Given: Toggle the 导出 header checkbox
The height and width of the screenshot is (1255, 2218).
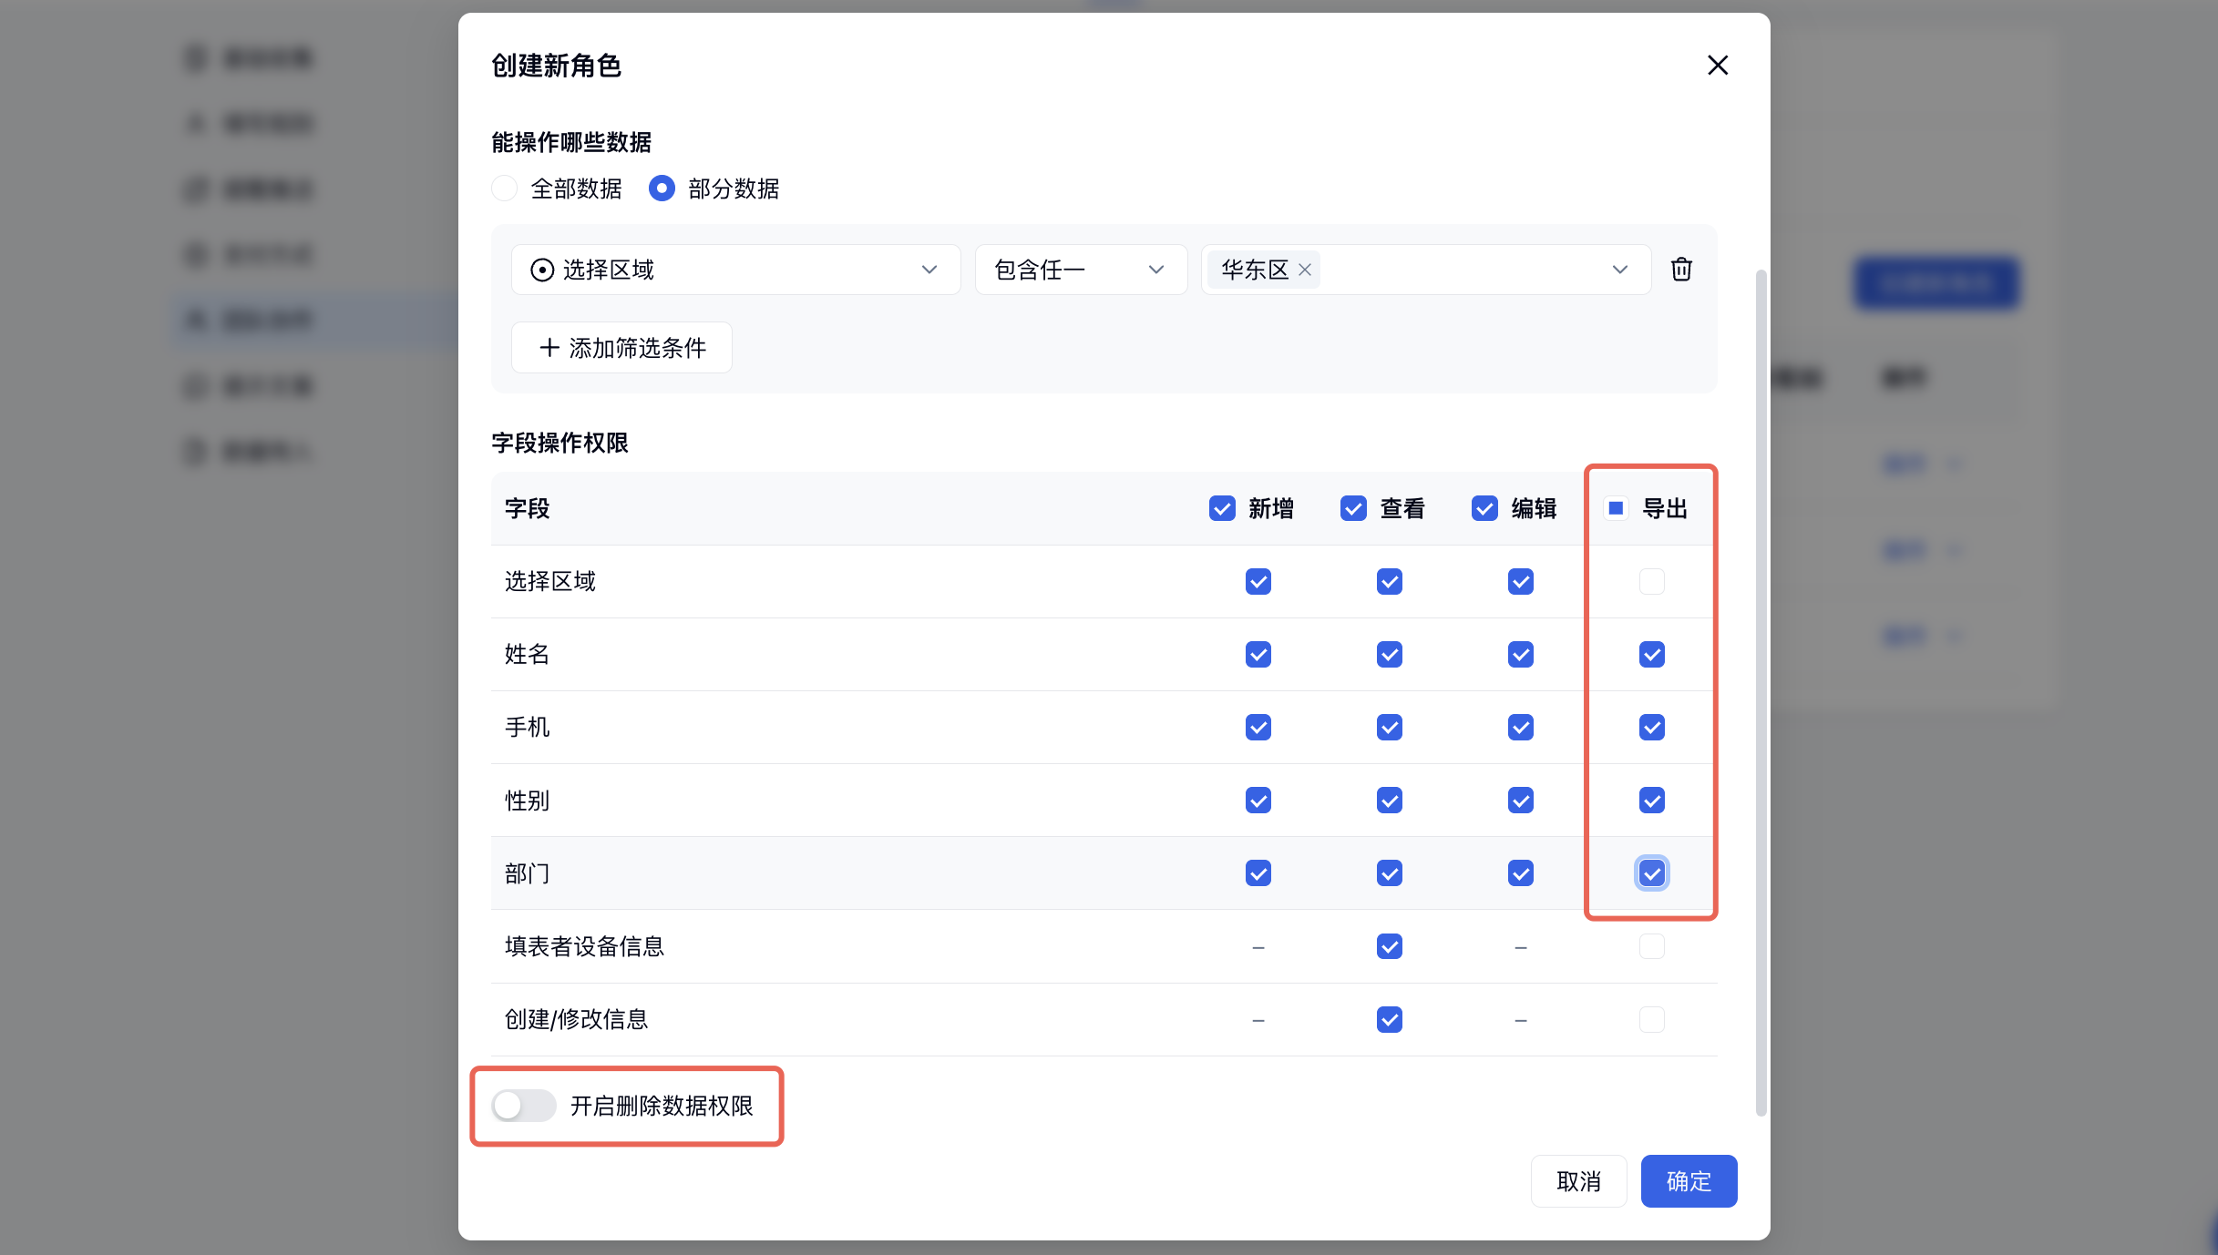Looking at the screenshot, I should click(1616, 508).
